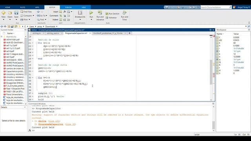The image size is (251, 141).
Task: Click the Downloads folder in the address path
Action: (x=50, y=27)
